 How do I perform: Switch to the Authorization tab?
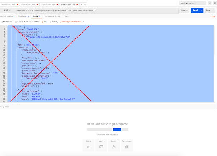pyautogui.click(x=7, y=16)
